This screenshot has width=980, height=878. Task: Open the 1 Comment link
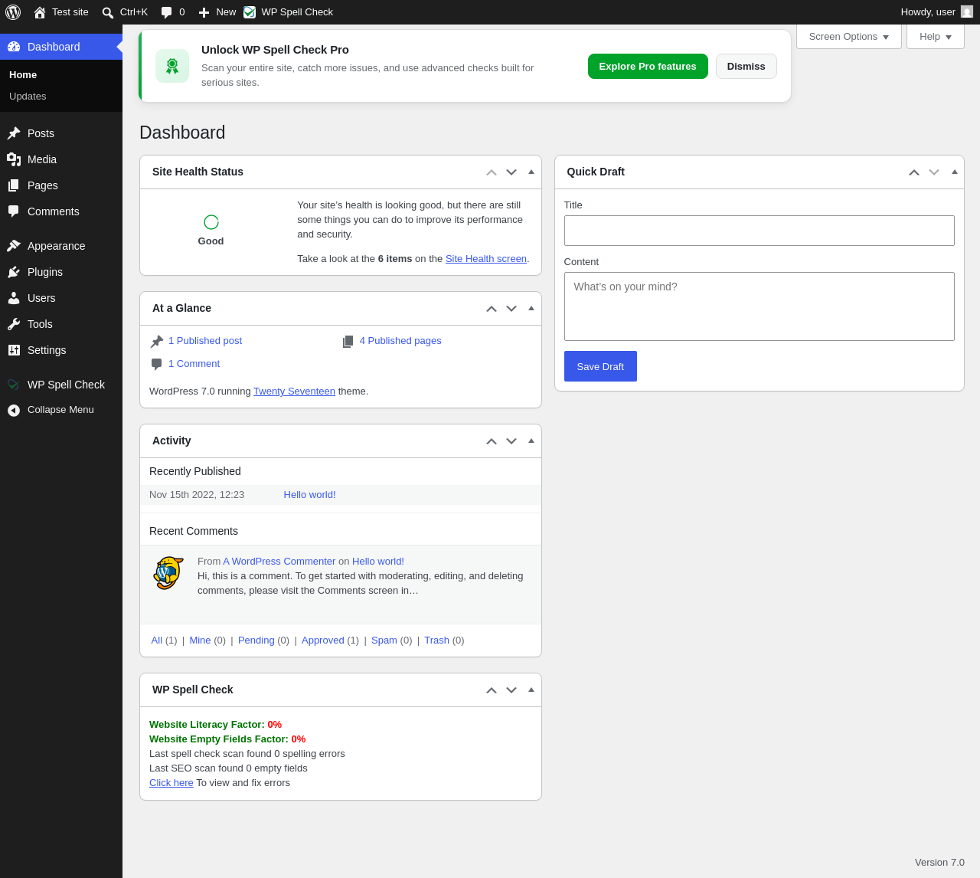[194, 364]
